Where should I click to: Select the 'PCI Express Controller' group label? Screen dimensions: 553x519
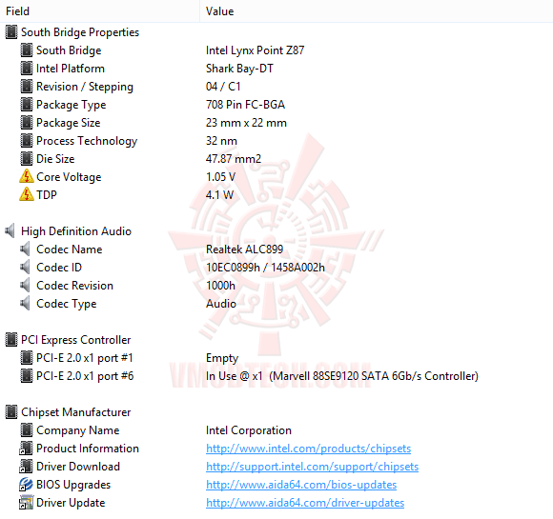coord(76,340)
